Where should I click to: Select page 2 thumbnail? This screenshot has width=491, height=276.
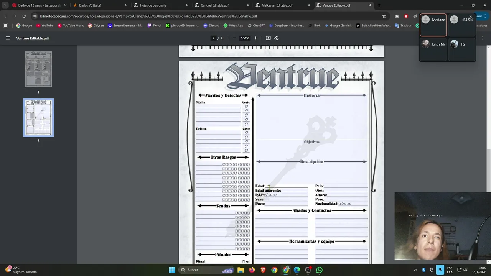tap(38, 118)
